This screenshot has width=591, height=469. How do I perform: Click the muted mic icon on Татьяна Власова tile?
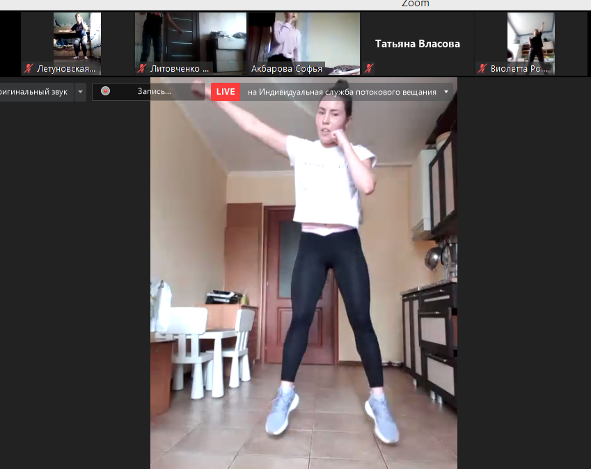tap(369, 69)
